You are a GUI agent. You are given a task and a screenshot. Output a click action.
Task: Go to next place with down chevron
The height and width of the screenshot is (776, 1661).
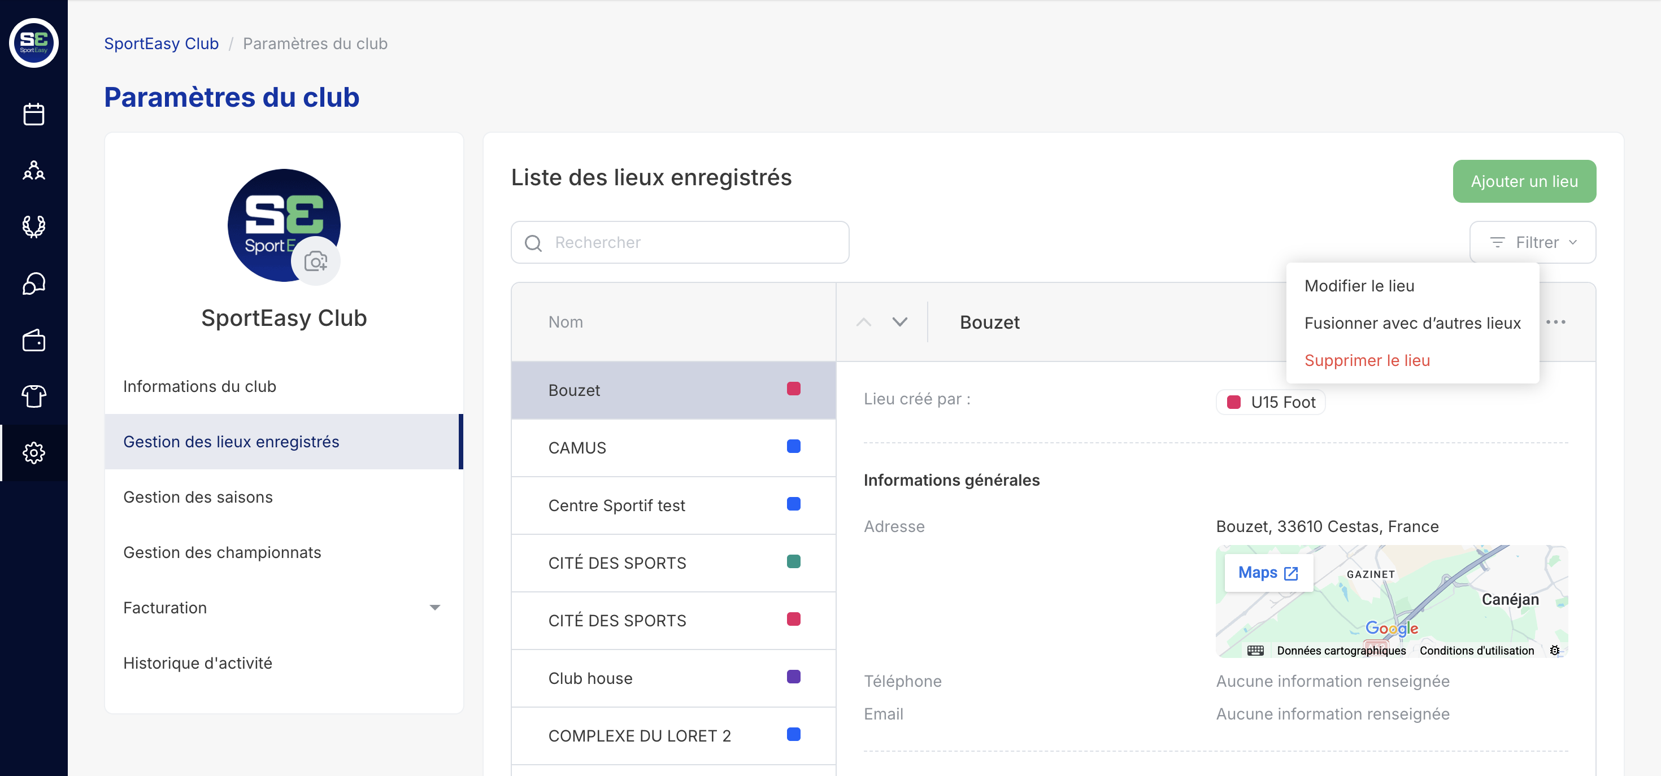click(x=899, y=321)
